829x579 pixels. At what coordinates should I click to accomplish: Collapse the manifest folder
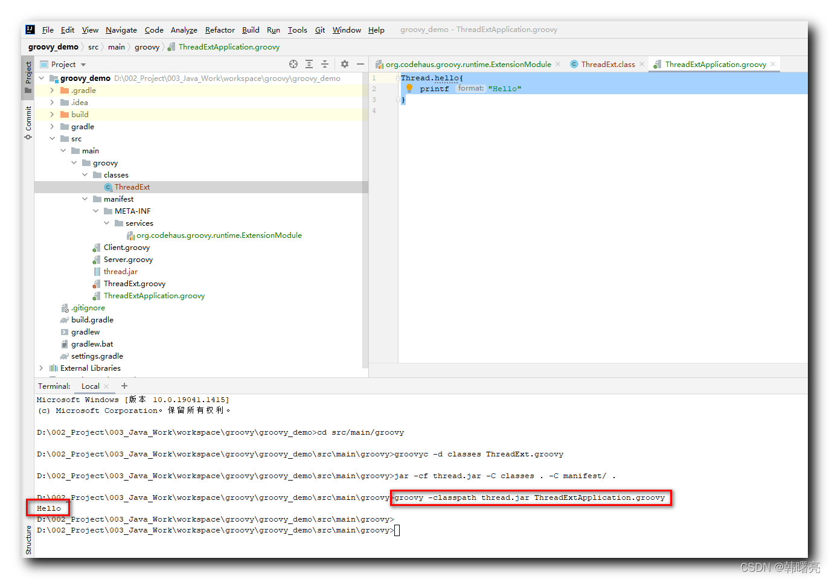(x=85, y=199)
